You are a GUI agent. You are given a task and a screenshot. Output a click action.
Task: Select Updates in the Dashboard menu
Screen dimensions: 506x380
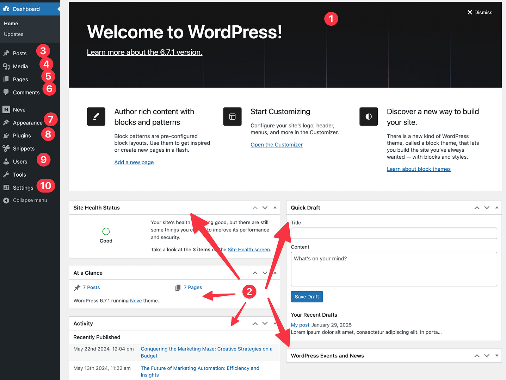click(x=13, y=34)
